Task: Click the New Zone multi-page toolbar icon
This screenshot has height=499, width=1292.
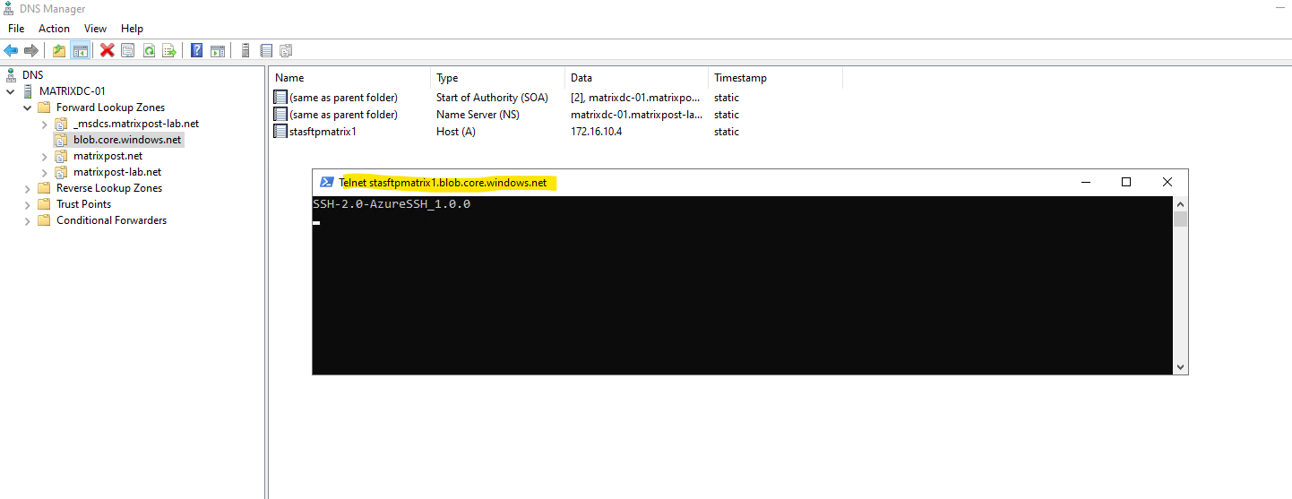Action: [287, 50]
